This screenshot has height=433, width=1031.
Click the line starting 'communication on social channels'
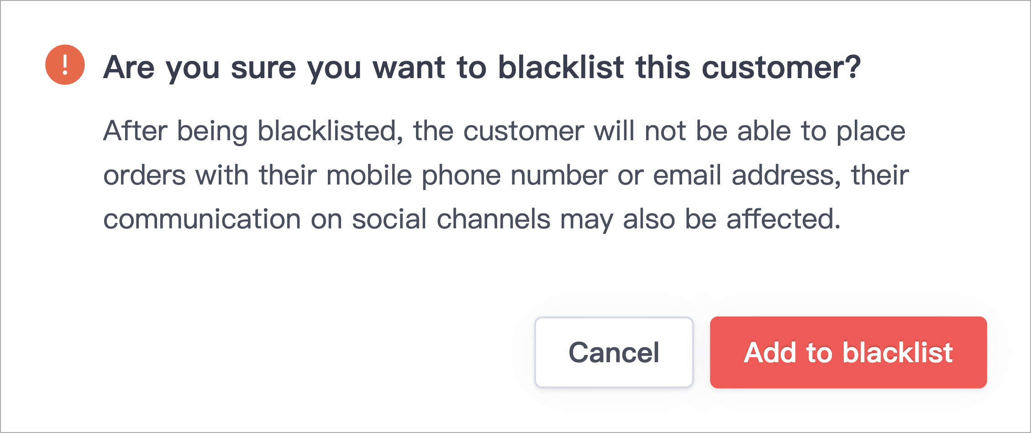[472, 219]
